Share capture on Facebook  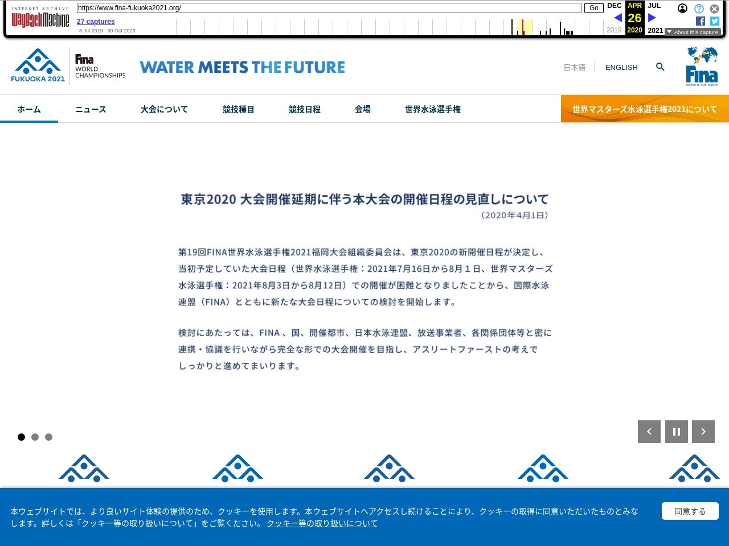tap(701, 21)
